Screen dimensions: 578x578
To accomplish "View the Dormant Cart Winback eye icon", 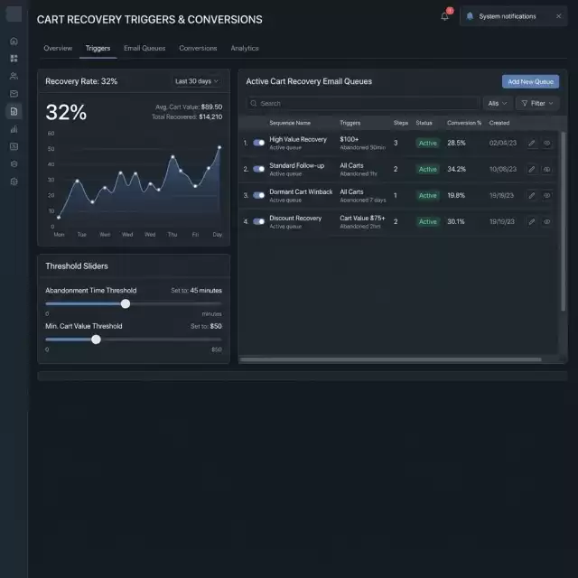I will 547,195.
